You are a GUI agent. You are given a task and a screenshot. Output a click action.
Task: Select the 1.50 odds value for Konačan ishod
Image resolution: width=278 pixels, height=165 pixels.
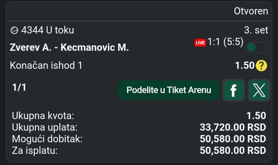pyautogui.click(x=244, y=66)
